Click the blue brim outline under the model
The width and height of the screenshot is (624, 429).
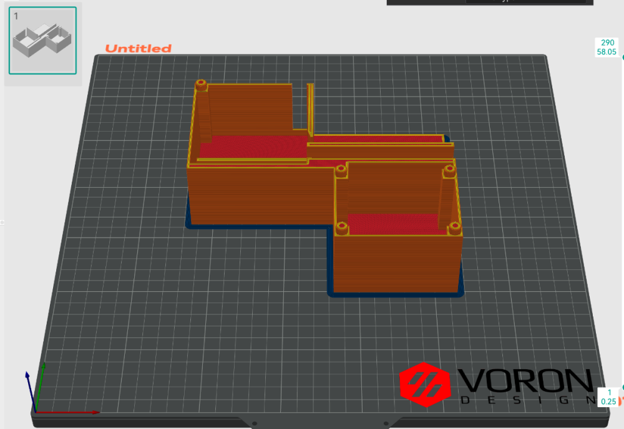coord(395,294)
